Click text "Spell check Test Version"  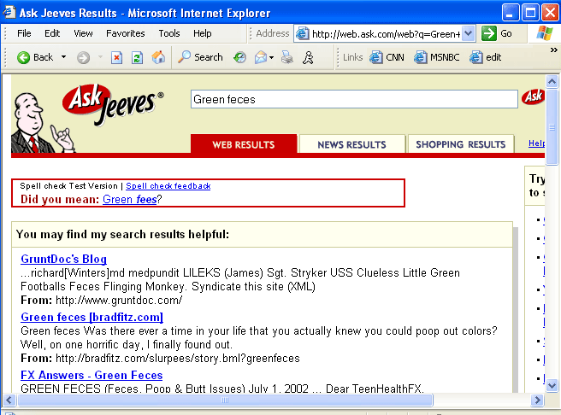pos(68,186)
